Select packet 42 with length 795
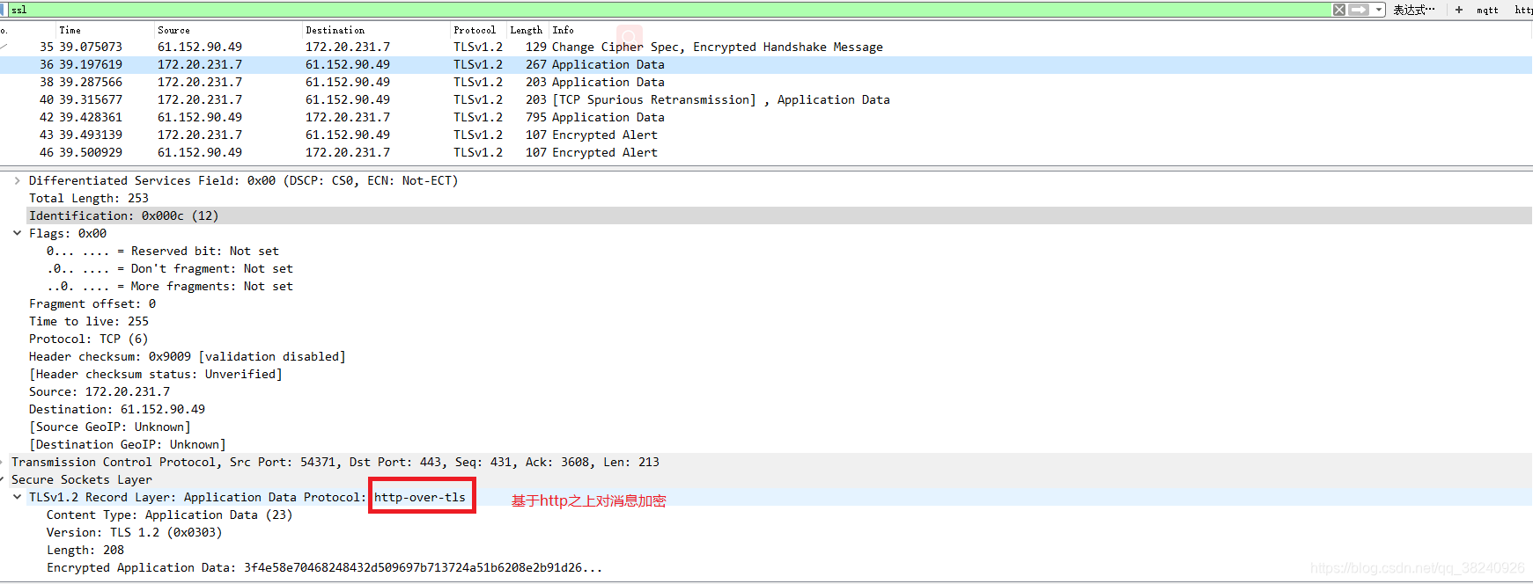Viewport: 1533px width, 584px height. pyautogui.click(x=766, y=117)
